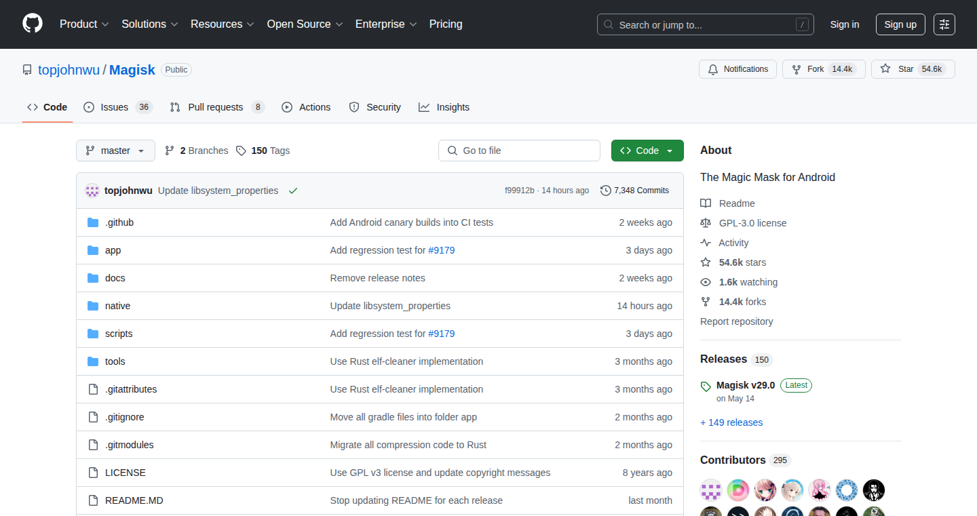977x516 pixels.
Task: Expand the Product menu
Action: point(84,24)
